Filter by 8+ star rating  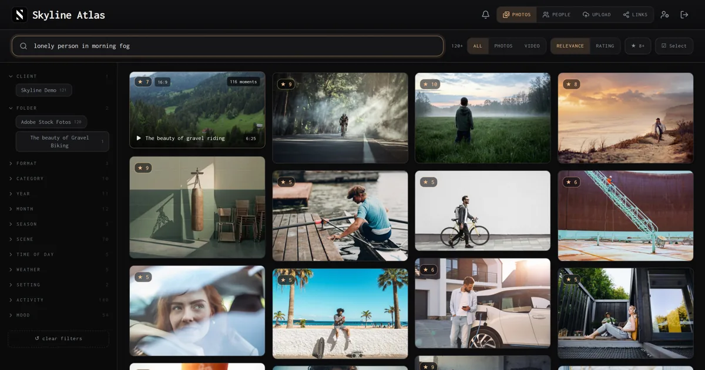637,46
